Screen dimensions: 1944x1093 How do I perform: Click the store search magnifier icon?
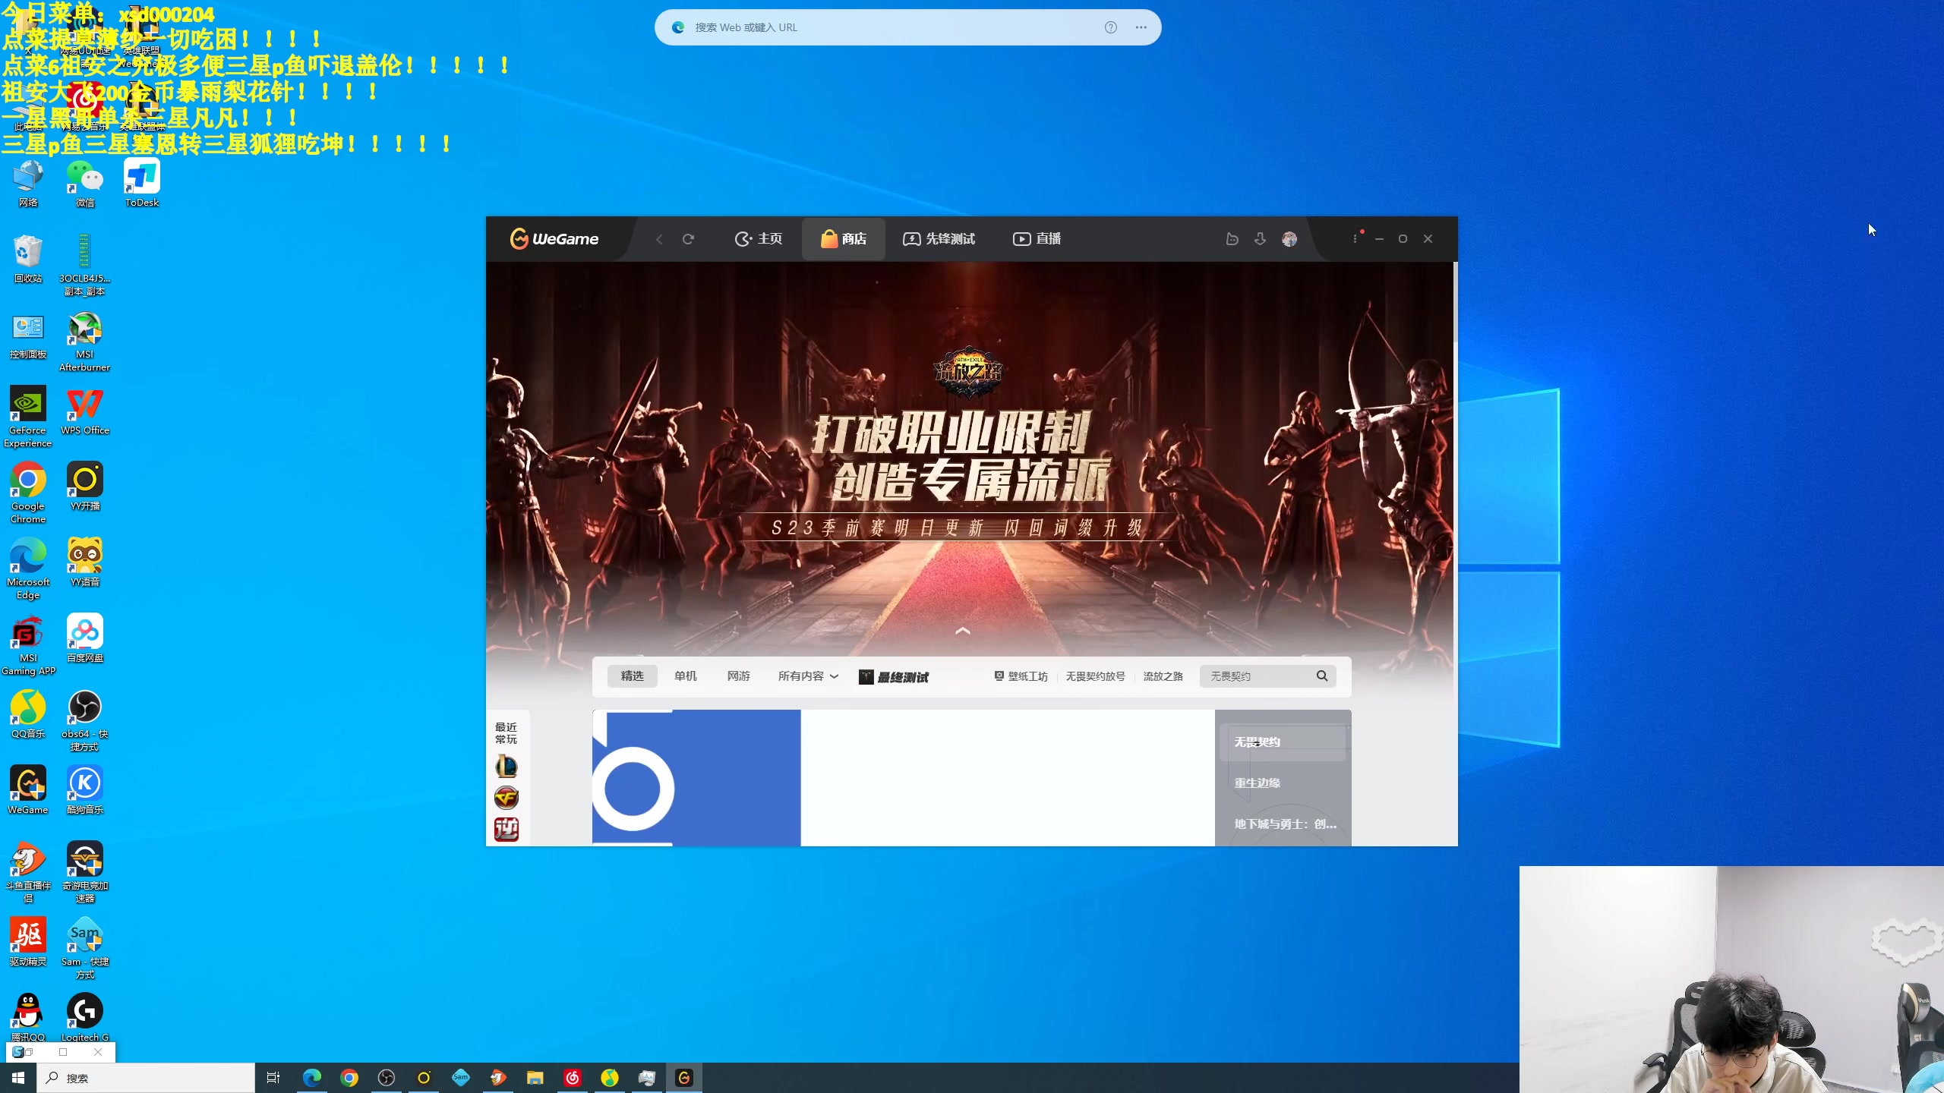pyautogui.click(x=1322, y=676)
